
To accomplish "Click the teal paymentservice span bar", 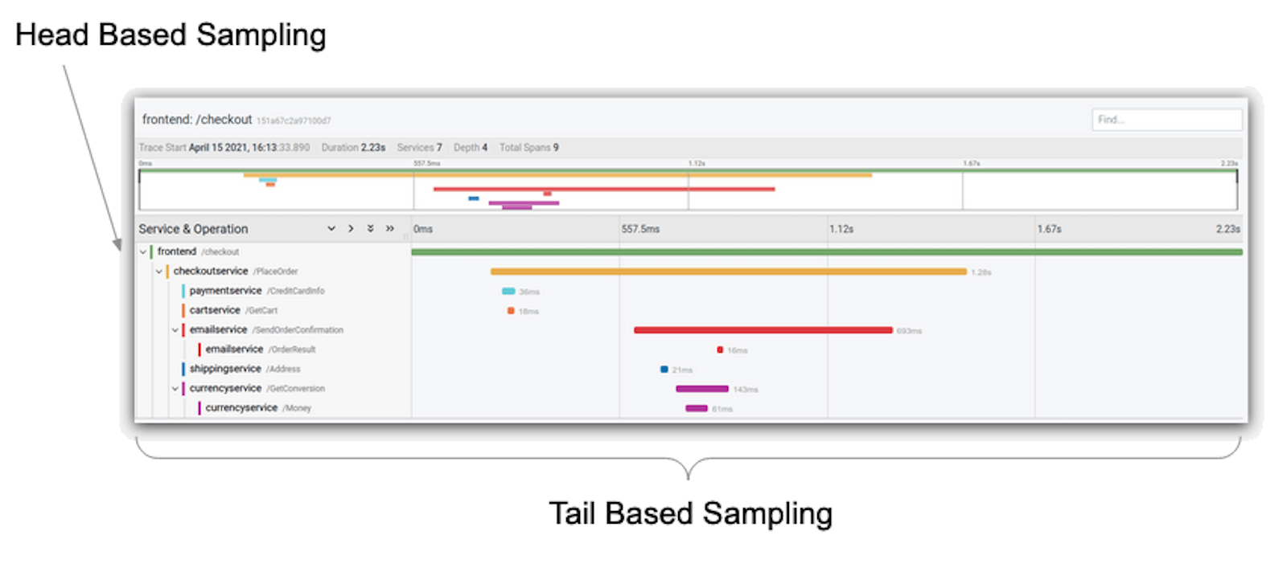I will [508, 292].
